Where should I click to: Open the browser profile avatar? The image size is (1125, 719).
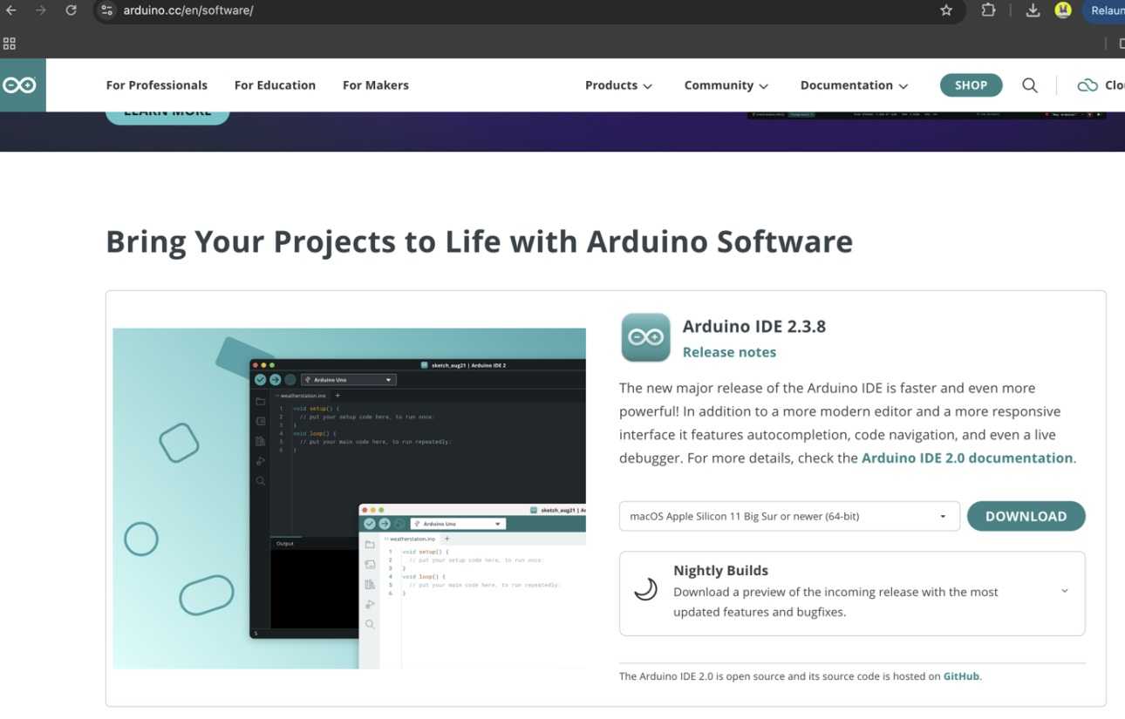pos(1062,10)
